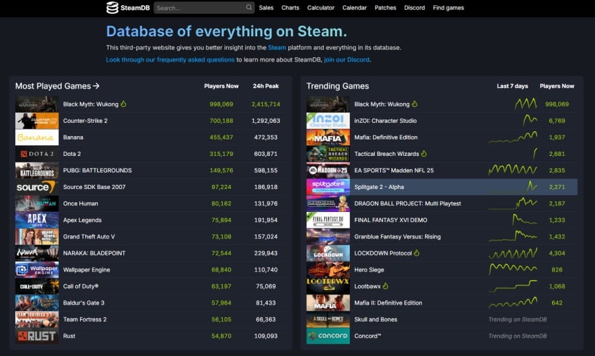Open the Find games page
Screen dimensions: 595x356
click(448, 7)
